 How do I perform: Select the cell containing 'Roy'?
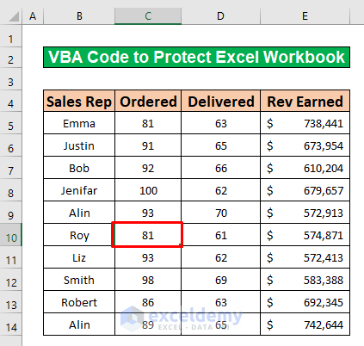tap(79, 235)
